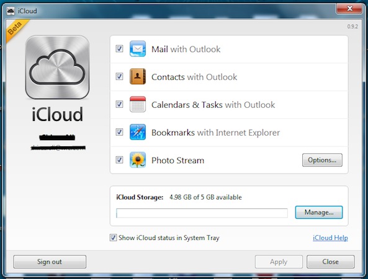Screen dimensions: 368x279
Task: Open Manage iCloud storage
Action: click(319, 213)
